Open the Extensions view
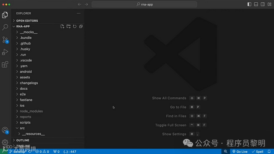 pyautogui.click(x=5, y=64)
